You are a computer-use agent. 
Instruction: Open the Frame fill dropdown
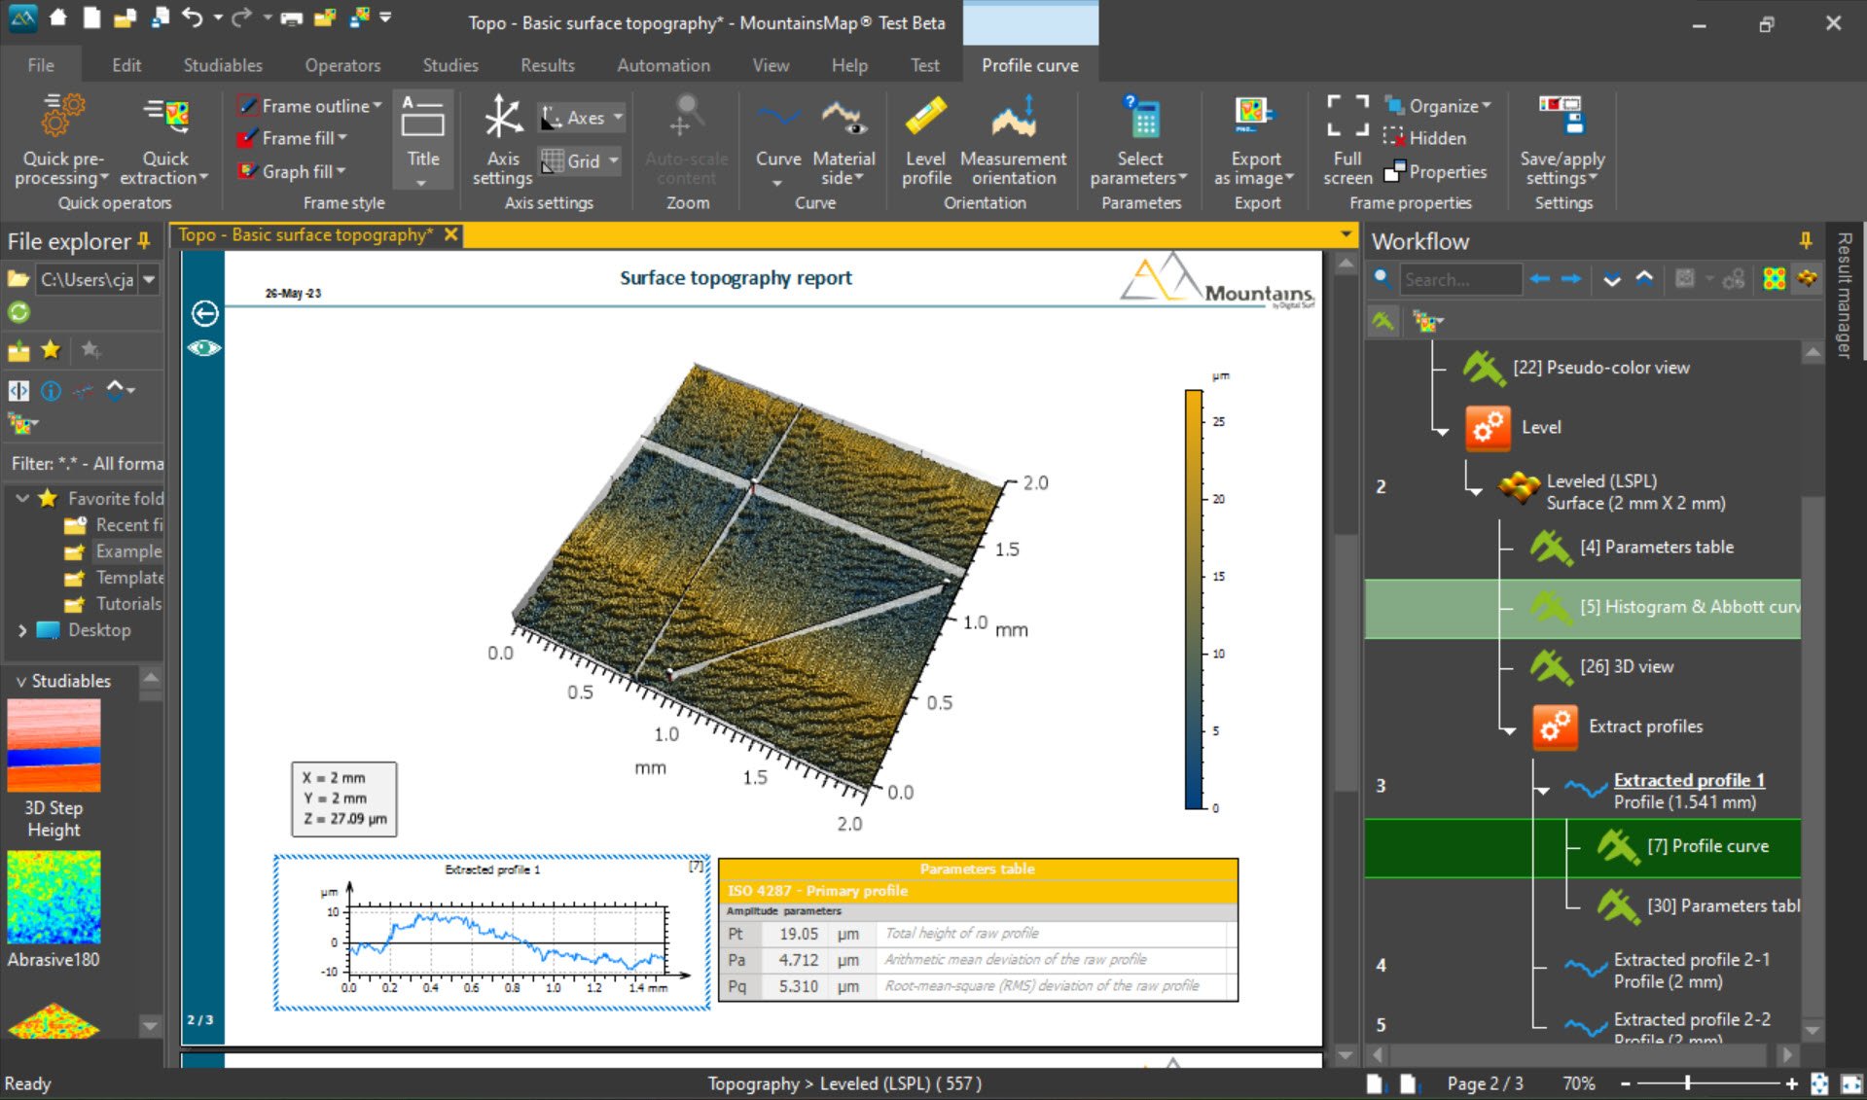click(294, 138)
